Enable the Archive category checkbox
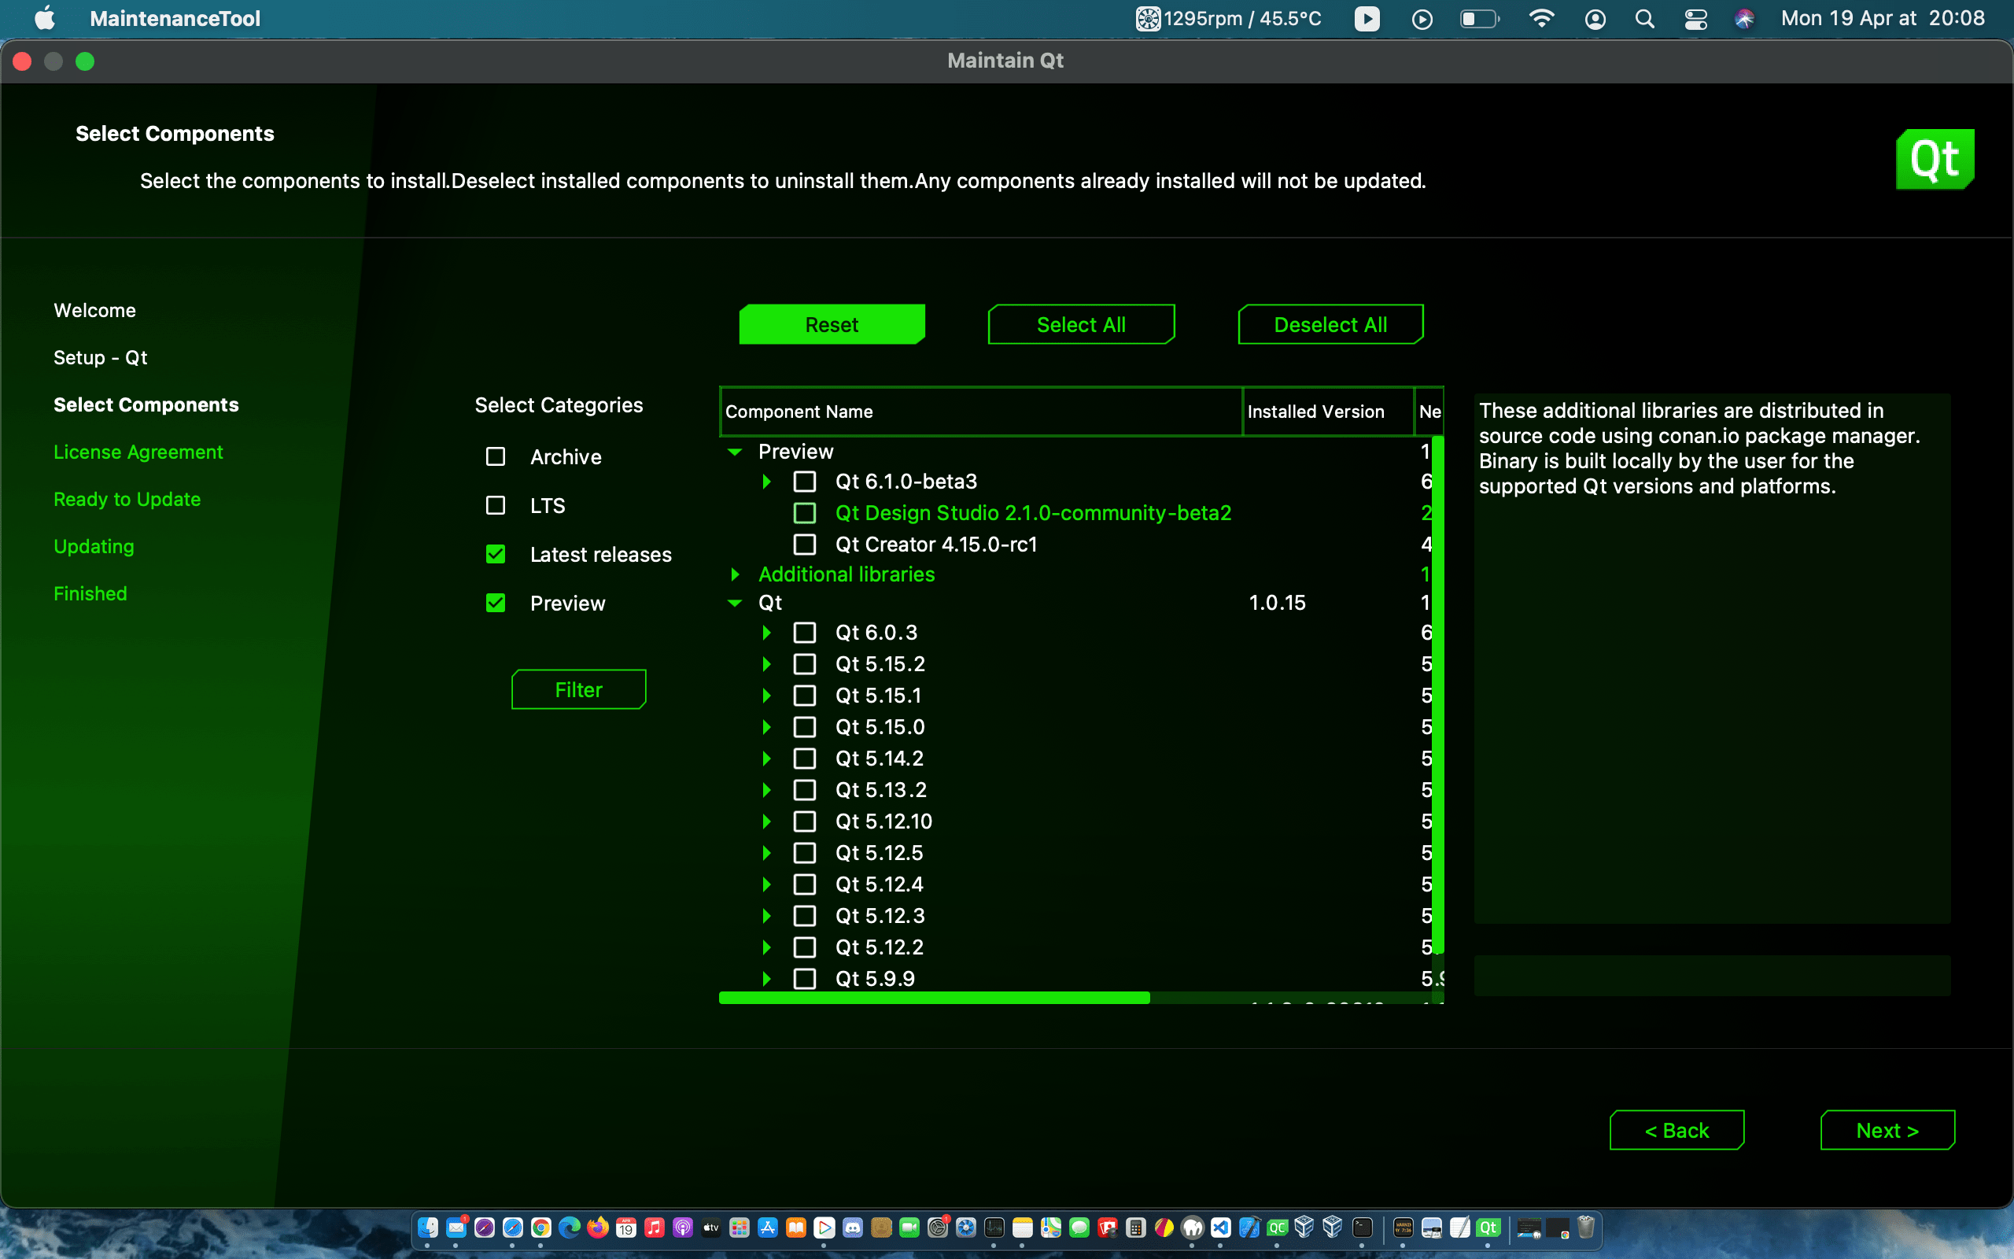 (x=496, y=457)
